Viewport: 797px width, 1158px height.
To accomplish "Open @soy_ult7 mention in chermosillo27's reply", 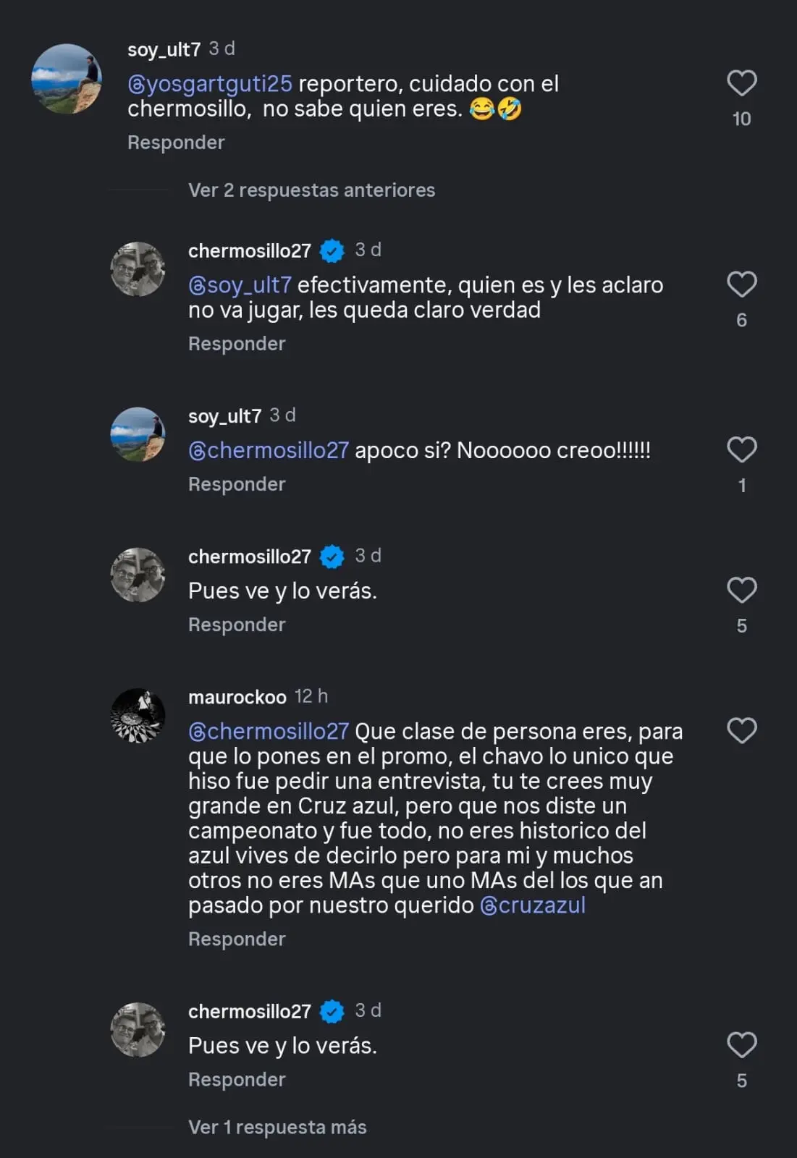I will pyautogui.click(x=240, y=285).
